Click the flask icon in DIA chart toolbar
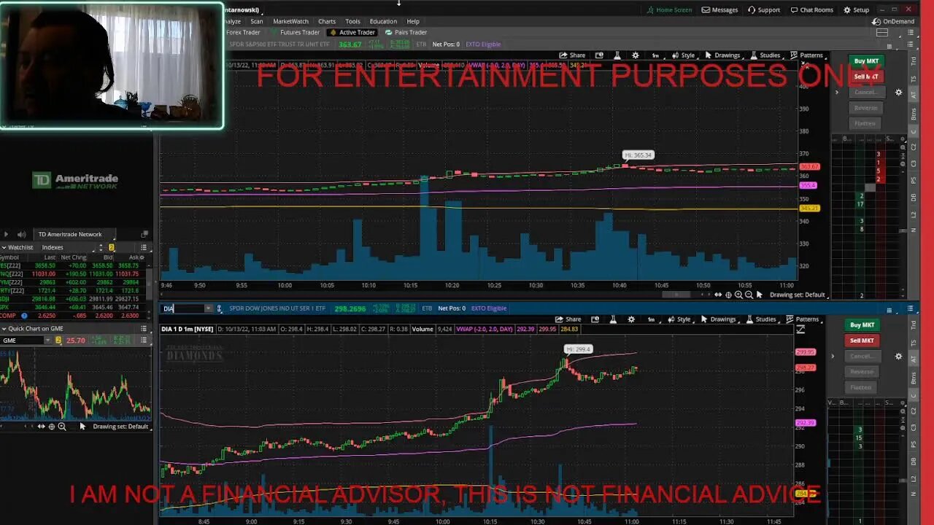 [614, 319]
